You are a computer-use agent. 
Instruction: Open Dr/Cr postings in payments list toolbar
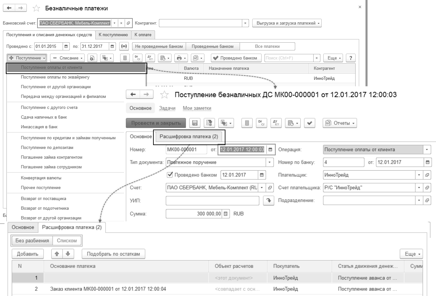(x=137, y=58)
